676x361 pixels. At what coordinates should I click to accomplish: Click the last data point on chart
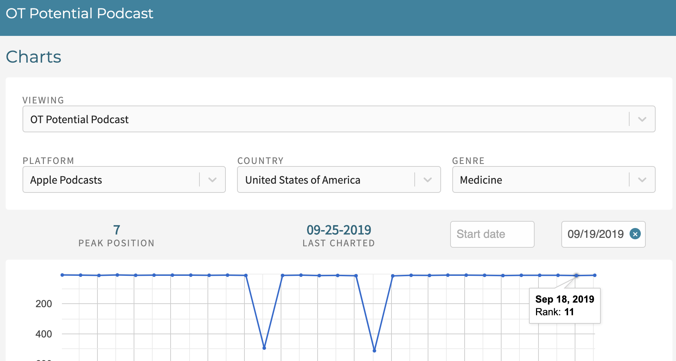(x=595, y=275)
